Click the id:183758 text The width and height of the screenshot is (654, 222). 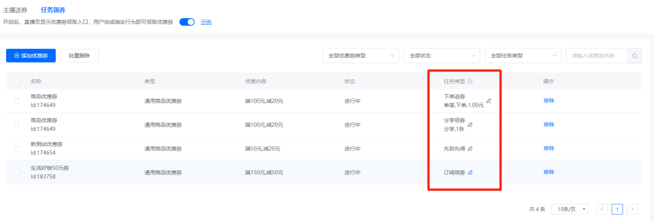tap(43, 177)
